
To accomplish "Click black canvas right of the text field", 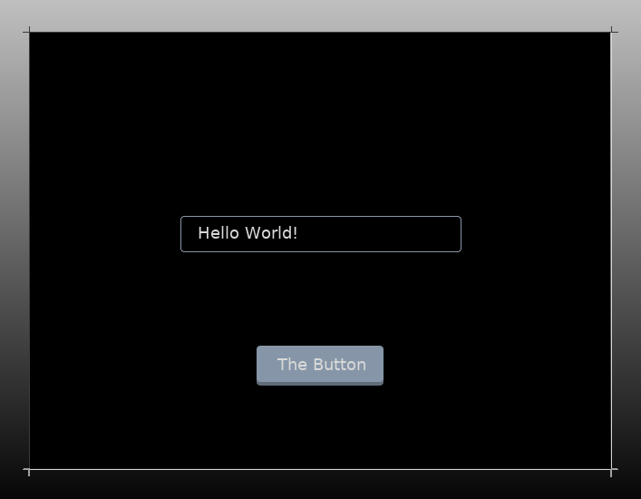I will coord(535,234).
